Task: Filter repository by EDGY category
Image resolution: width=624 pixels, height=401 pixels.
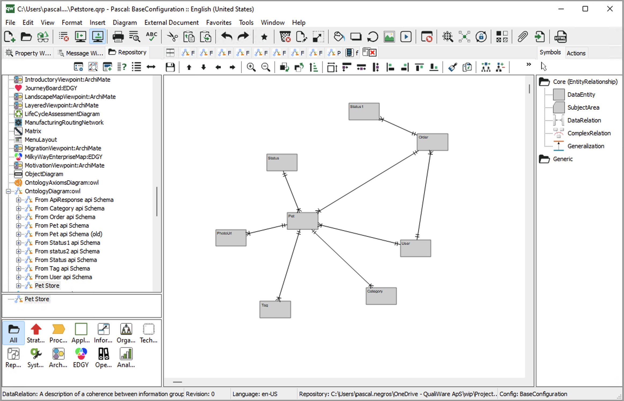Action: (81, 358)
